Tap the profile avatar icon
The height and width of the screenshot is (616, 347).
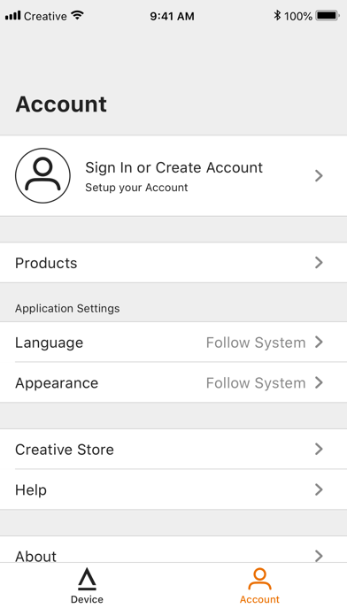coord(42,175)
